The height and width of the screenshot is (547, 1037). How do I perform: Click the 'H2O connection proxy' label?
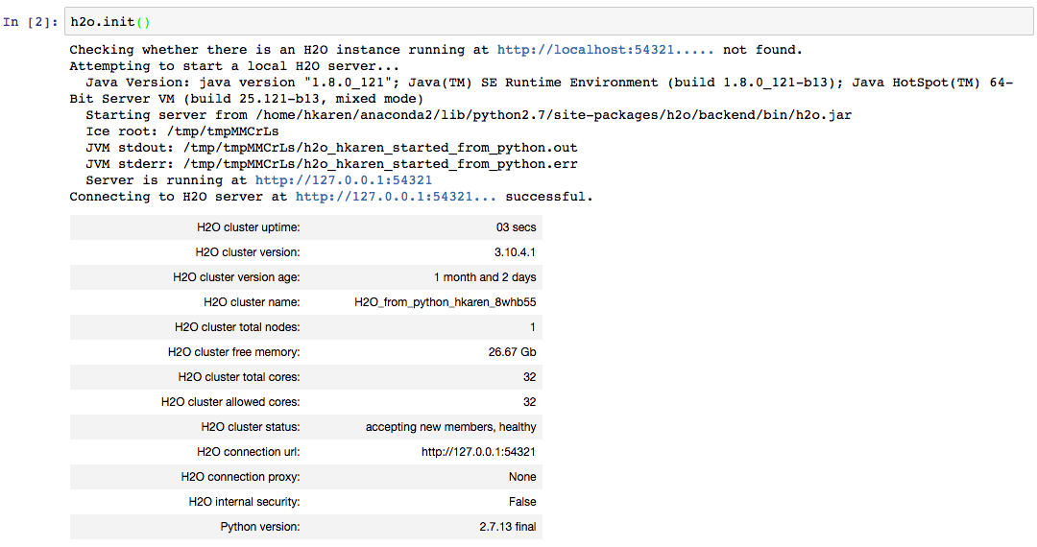[240, 477]
